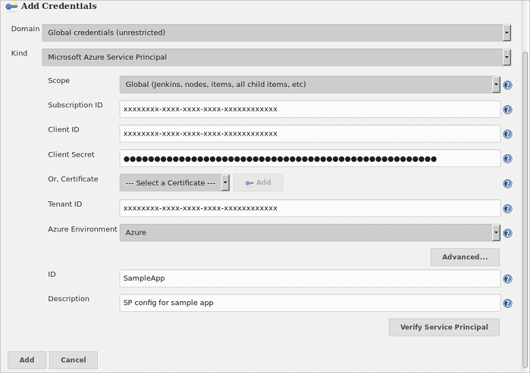Open help for Client ID field
530x373 pixels.
click(508, 134)
